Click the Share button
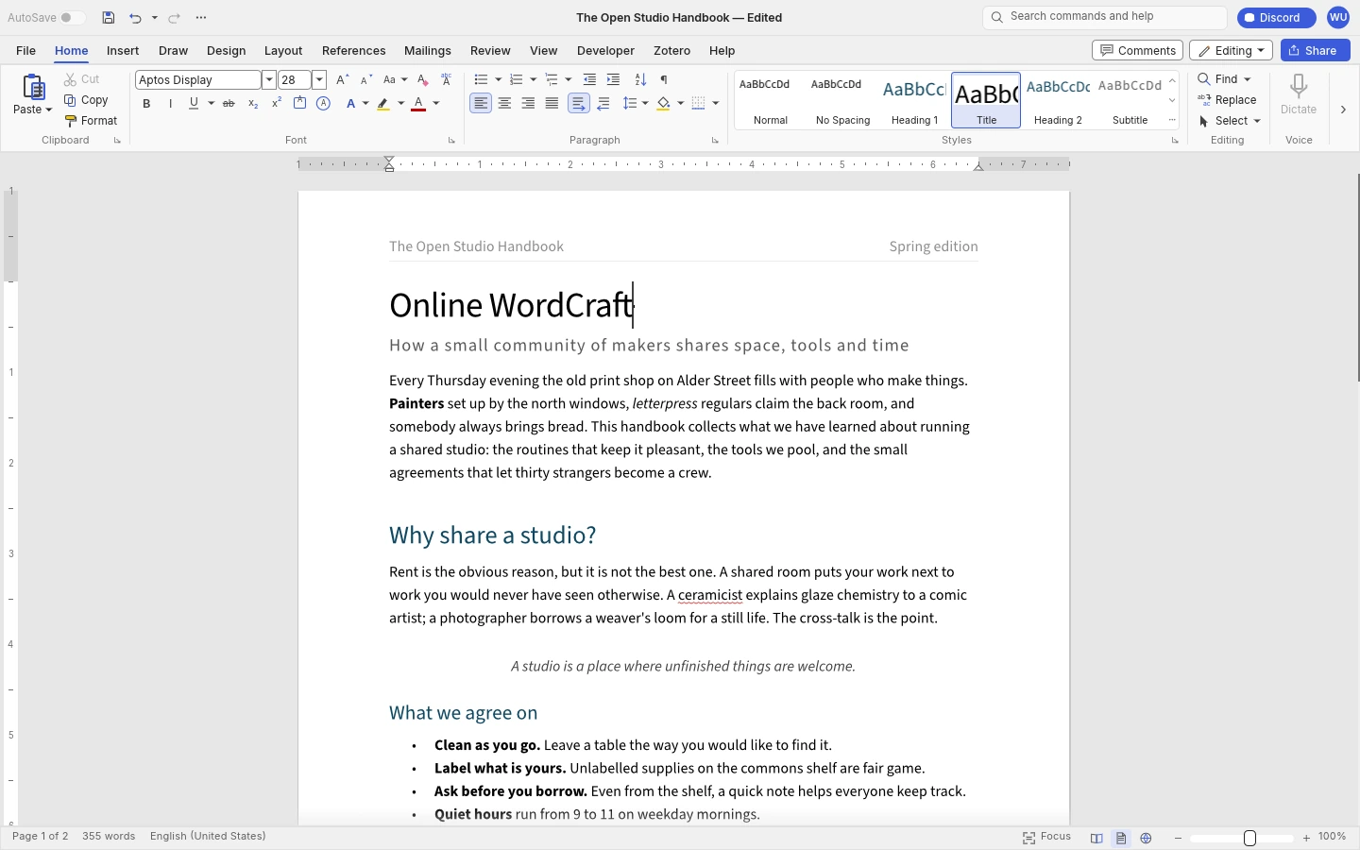The height and width of the screenshot is (850, 1360). click(1315, 51)
